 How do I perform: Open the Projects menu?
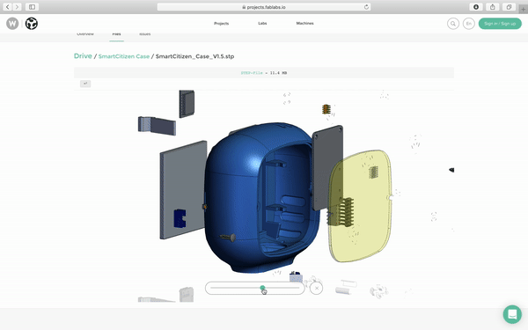[x=221, y=24]
